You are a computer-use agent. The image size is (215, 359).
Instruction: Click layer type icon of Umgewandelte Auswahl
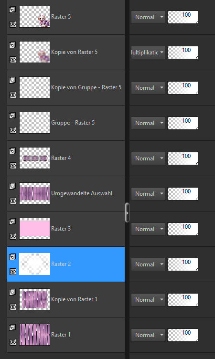pos(12,186)
